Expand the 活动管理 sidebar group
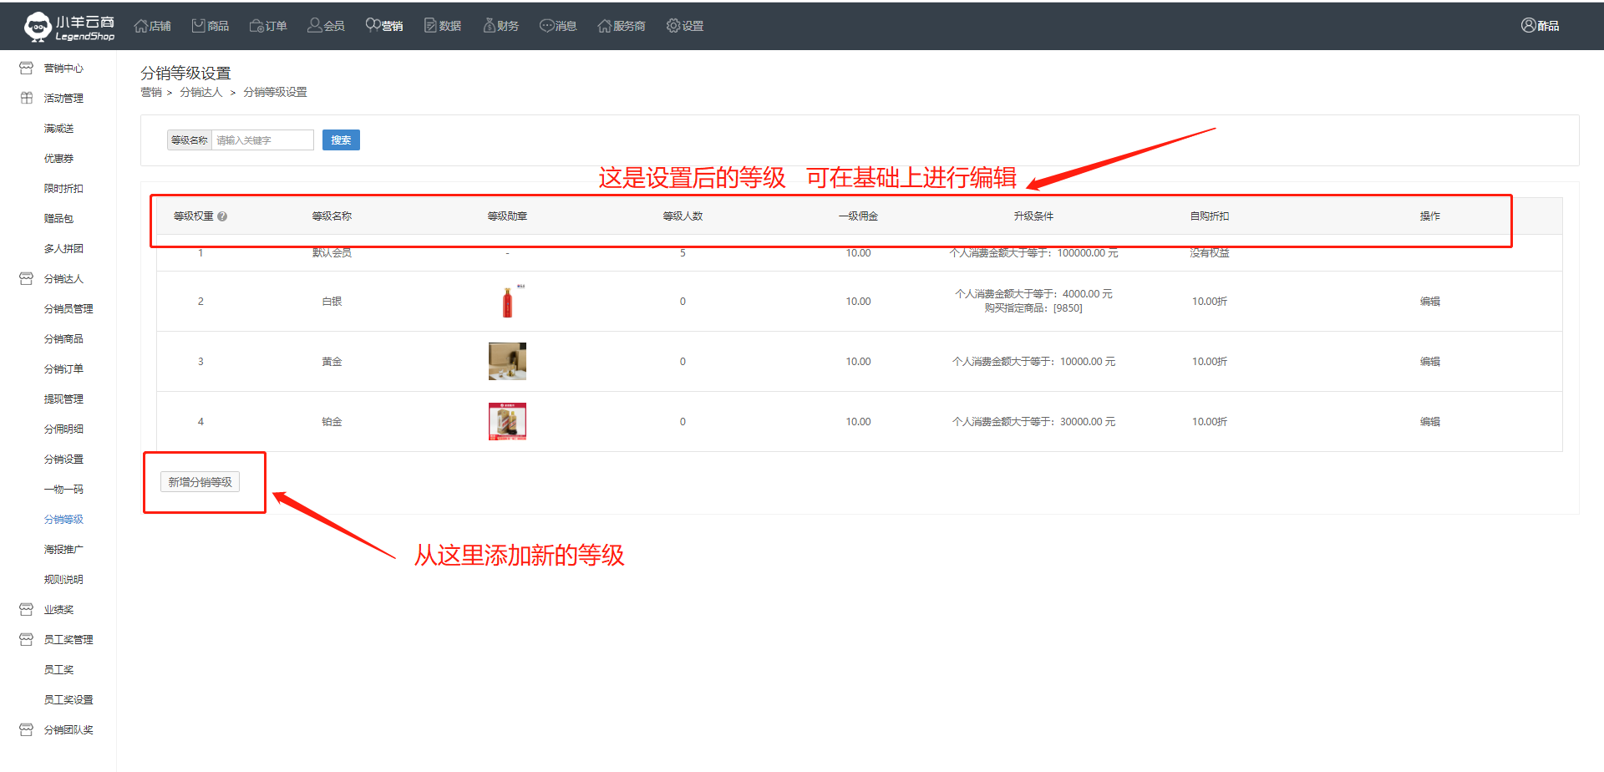 pyautogui.click(x=63, y=99)
